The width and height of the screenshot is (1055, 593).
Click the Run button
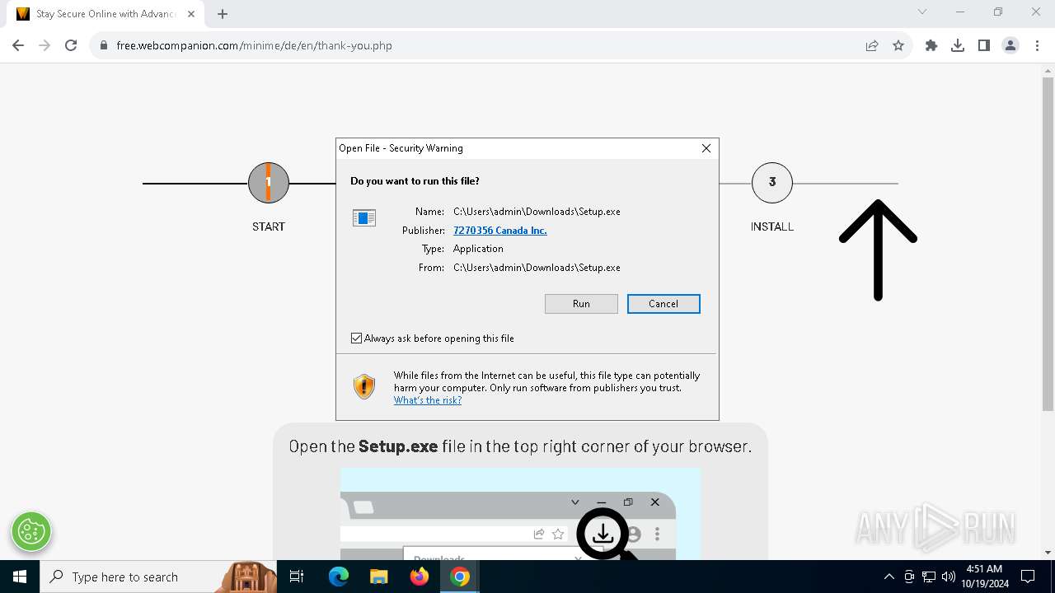pyautogui.click(x=581, y=304)
